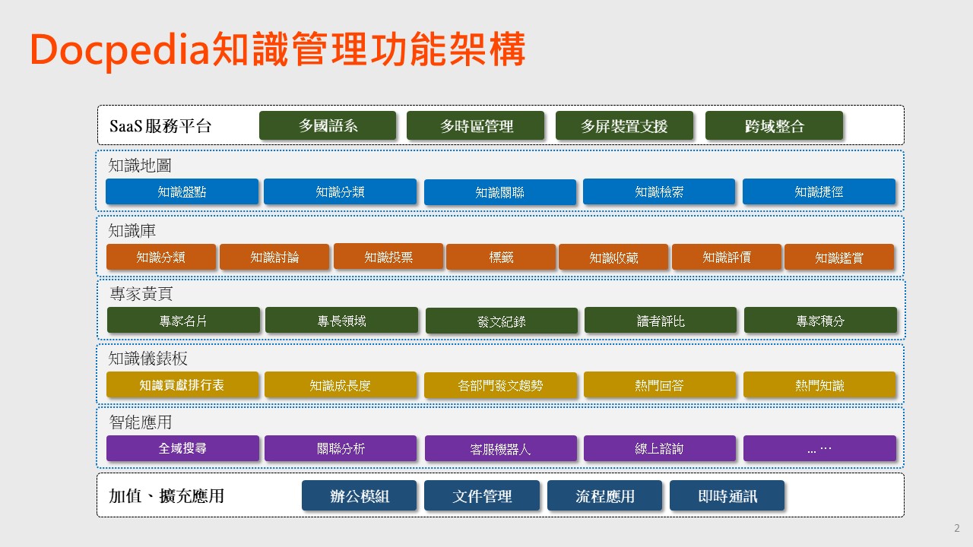Click the 發文紀錄 box

pyautogui.click(x=502, y=321)
